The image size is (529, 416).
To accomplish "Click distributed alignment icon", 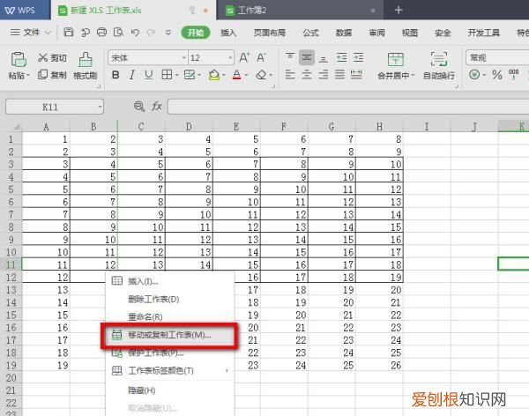I will (x=356, y=74).
